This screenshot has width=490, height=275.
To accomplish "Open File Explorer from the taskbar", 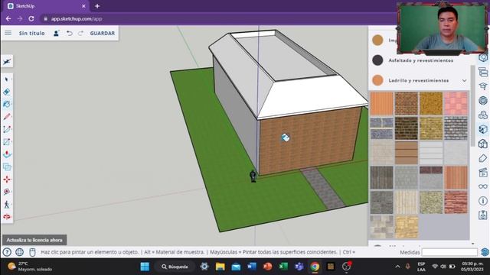I will pyautogui.click(x=220, y=267).
